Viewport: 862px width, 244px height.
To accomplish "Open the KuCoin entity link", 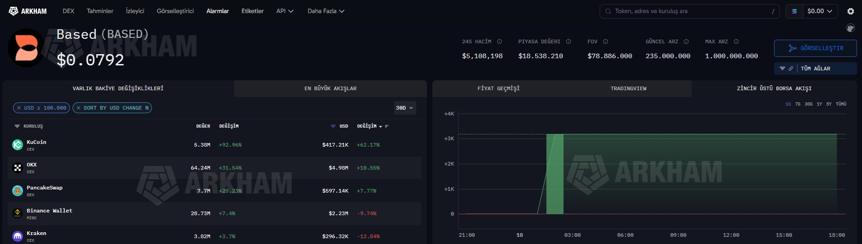I will (37, 142).
